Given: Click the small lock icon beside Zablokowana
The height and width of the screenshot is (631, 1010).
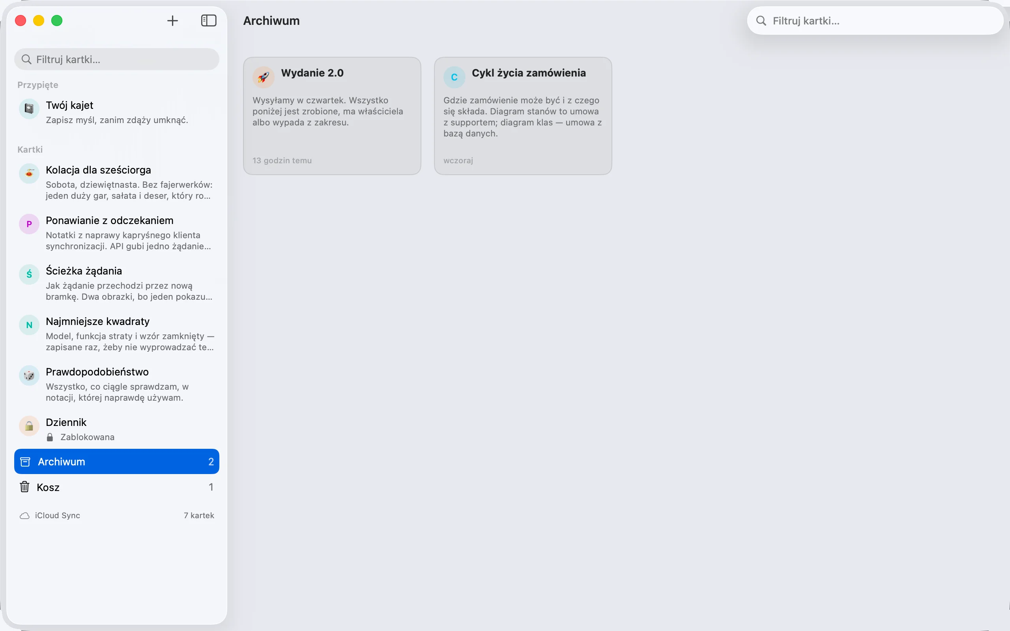Looking at the screenshot, I should (50, 437).
